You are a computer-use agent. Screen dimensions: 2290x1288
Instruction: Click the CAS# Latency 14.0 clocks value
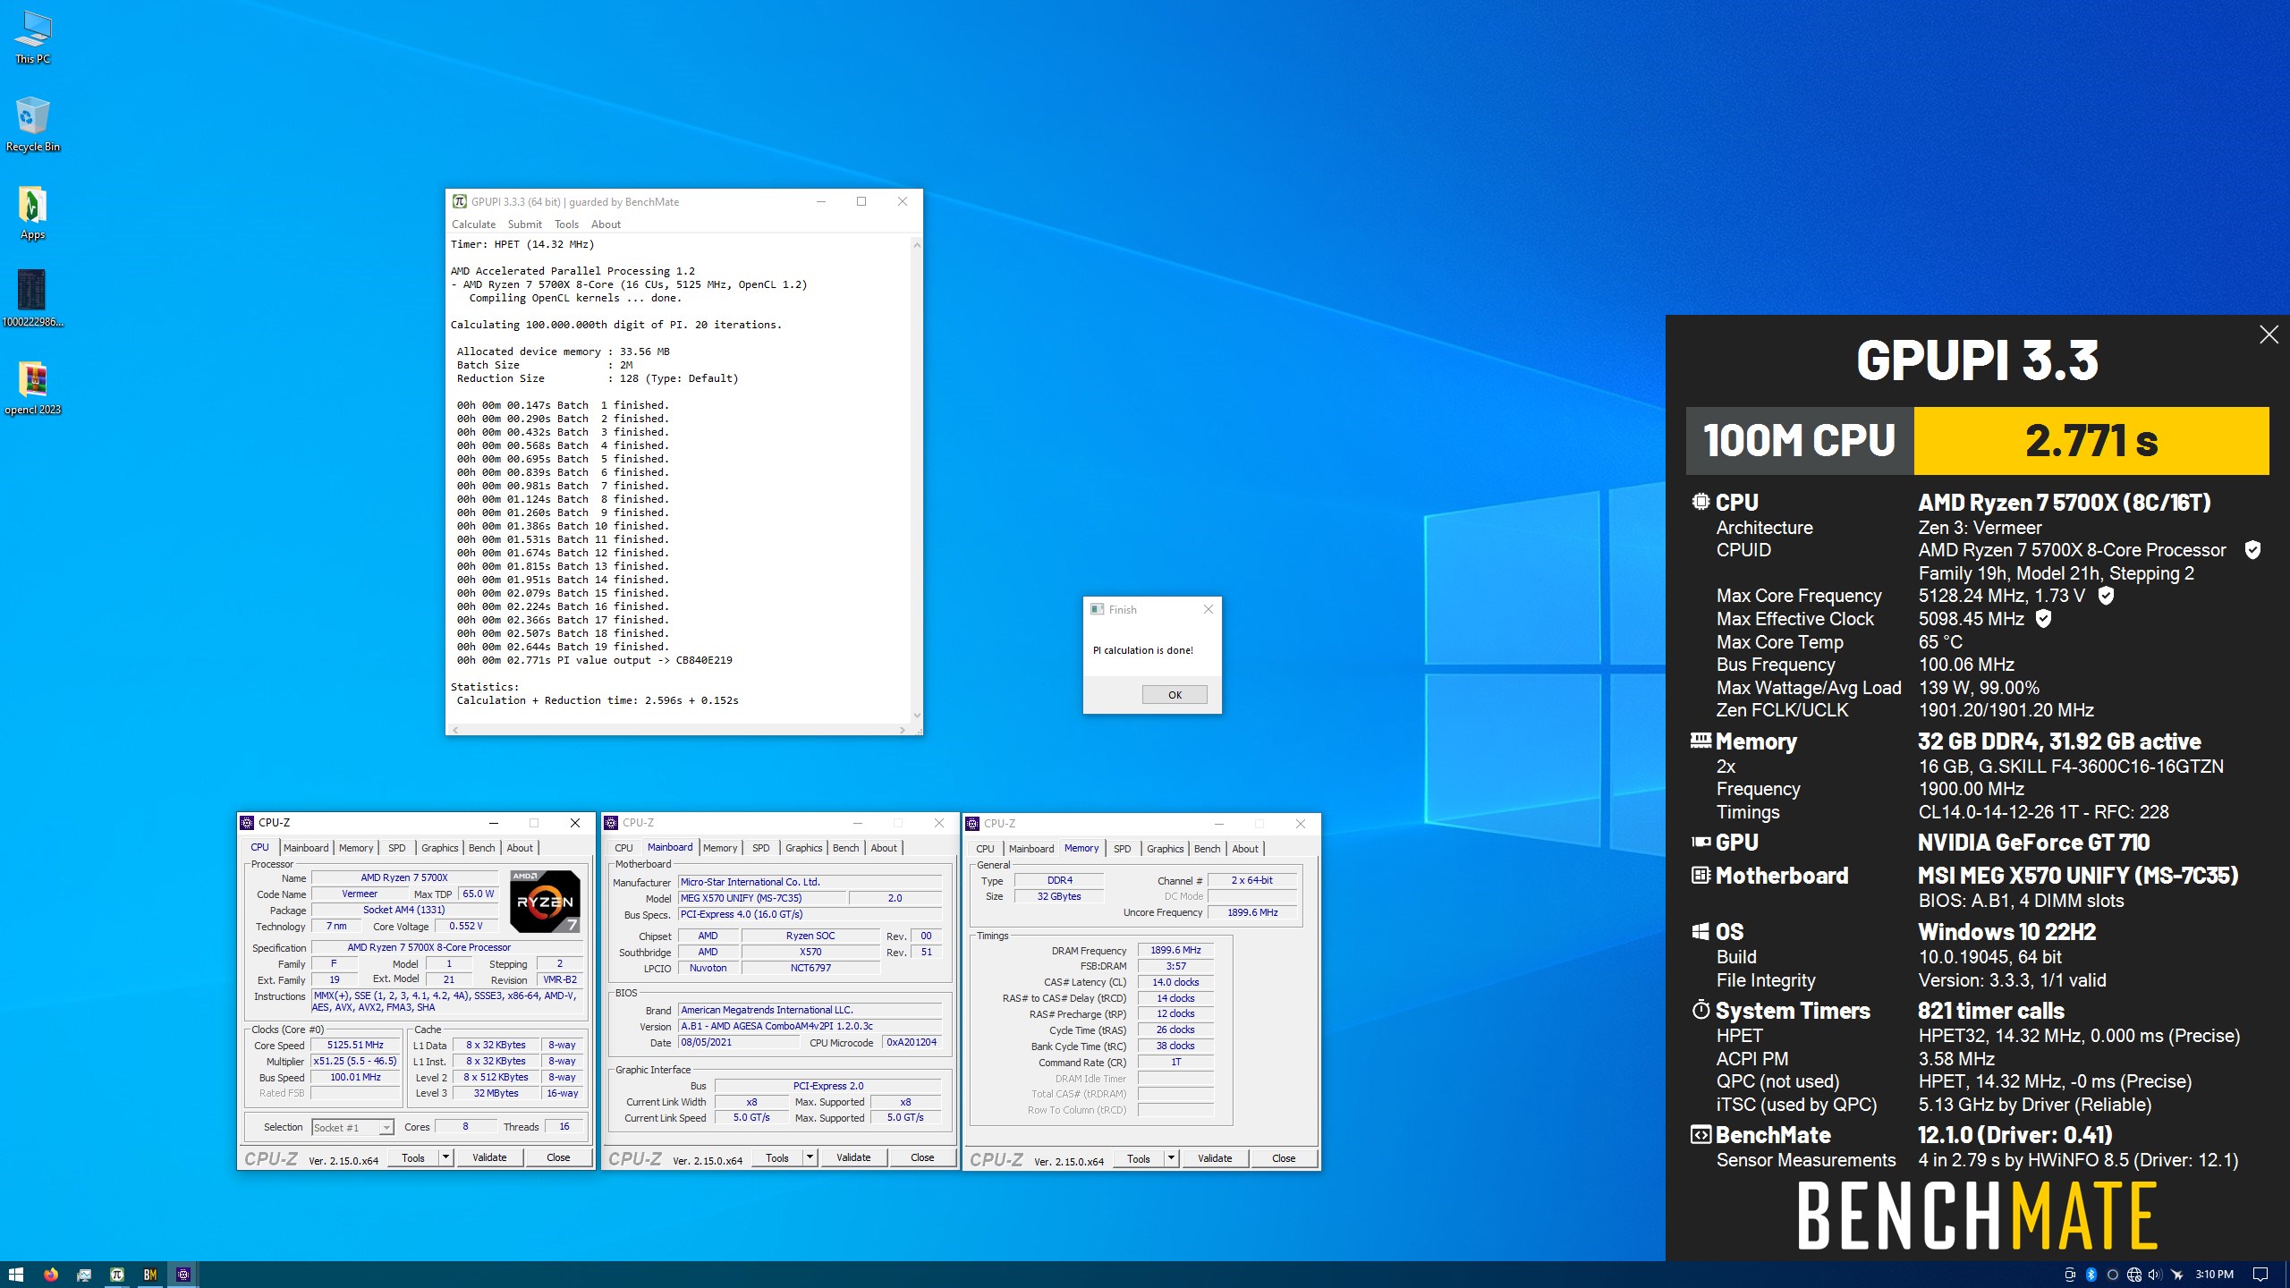click(1175, 982)
